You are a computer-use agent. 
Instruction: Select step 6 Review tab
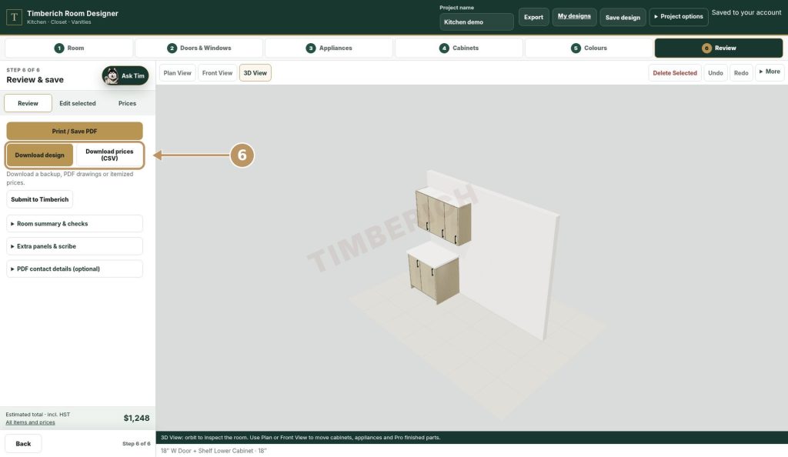coord(719,48)
